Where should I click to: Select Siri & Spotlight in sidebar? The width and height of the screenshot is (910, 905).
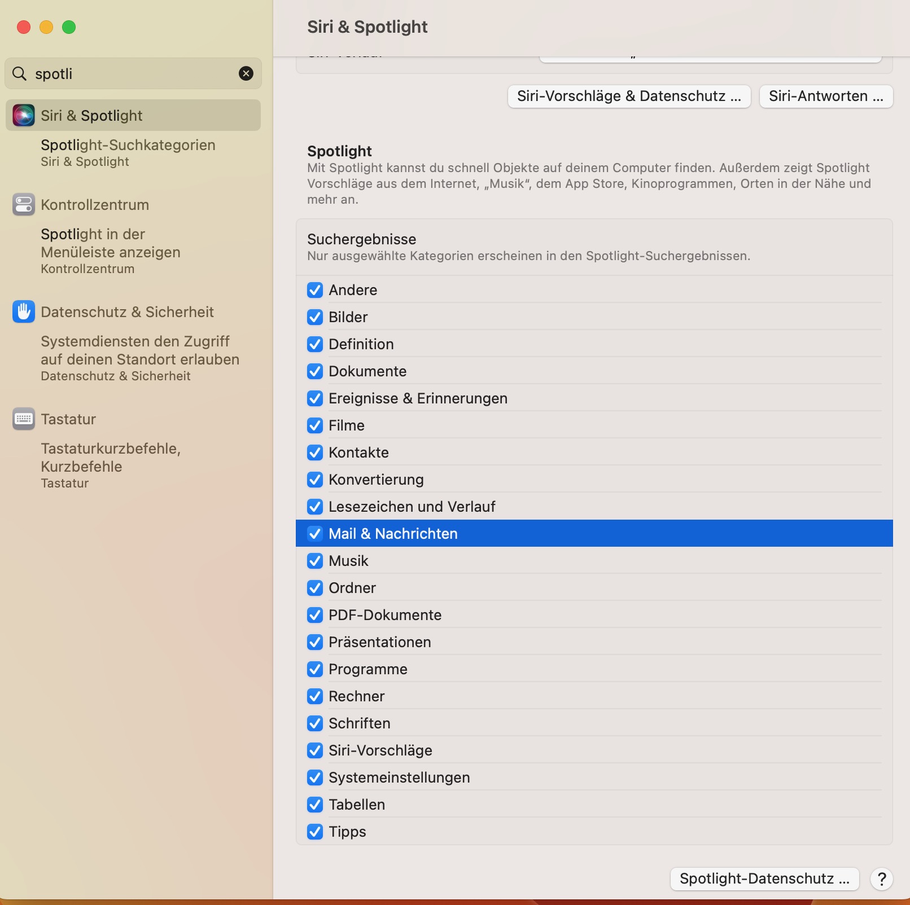coord(133,115)
